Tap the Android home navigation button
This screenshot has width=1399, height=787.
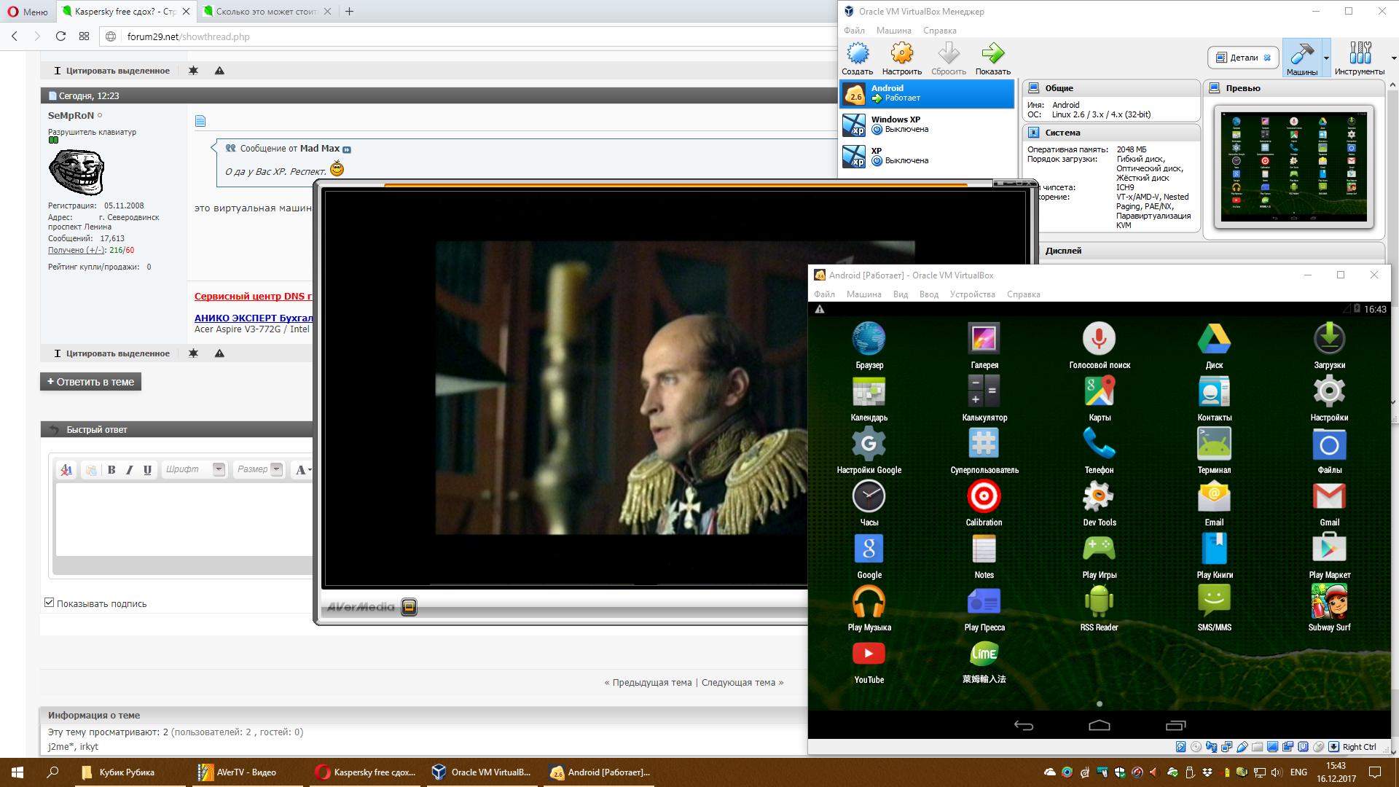pyautogui.click(x=1099, y=725)
